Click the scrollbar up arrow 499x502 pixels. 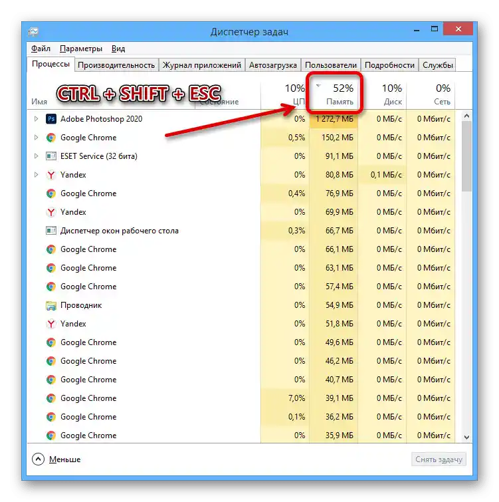tap(466, 116)
